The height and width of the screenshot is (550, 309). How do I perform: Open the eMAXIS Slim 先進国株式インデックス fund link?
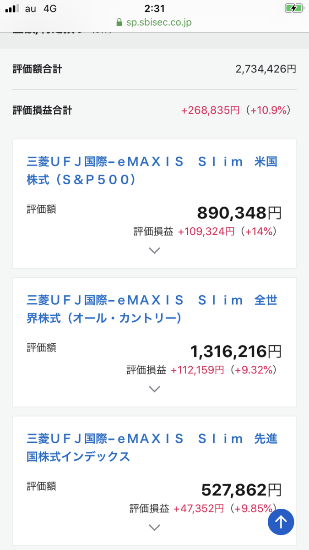click(152, 447)
